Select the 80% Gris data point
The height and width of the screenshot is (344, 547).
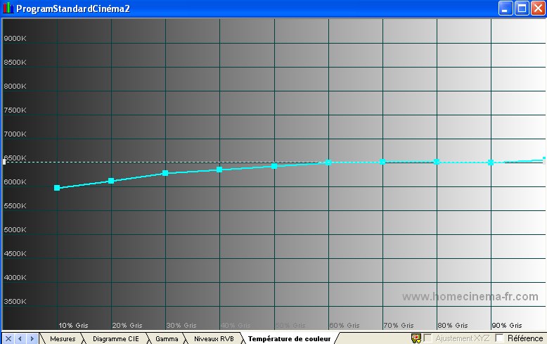tap(437, 162)
